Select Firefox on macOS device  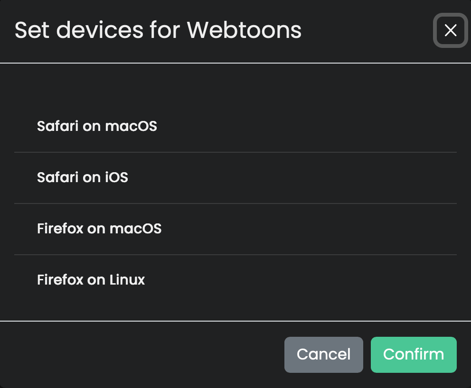[x=99, y=228]
